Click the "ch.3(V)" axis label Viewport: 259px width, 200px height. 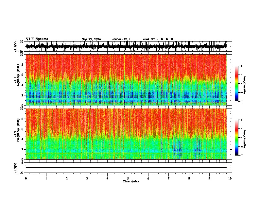click(16, 168)
